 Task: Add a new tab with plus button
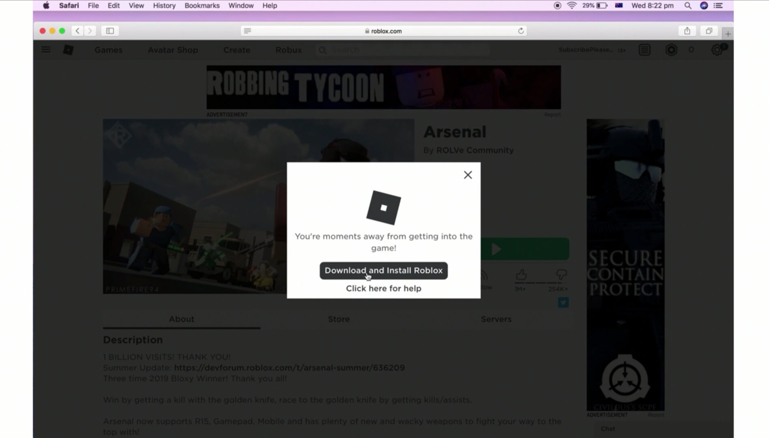(728, 34)
